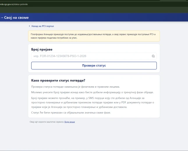Click the text Провера статуса потврде намењена је
Screen dimensions: 188x151
coord(56,87)
